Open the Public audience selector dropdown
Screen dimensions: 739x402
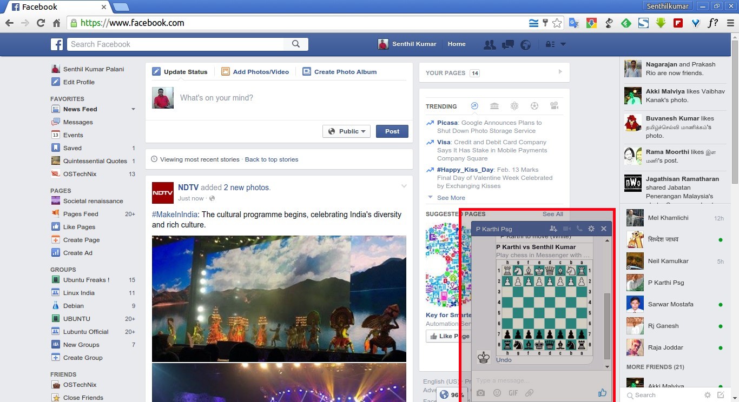coord(346,131)
